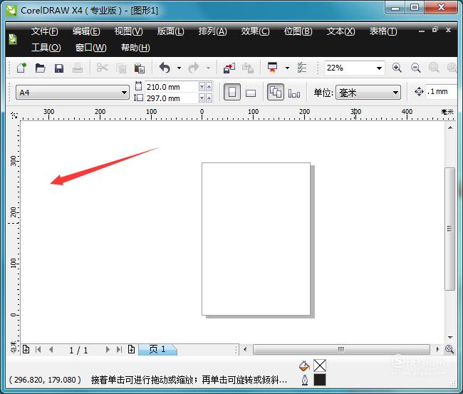Click the Zoom out magnifier icon
Screen dimensions: 463x394
point(416,68)
